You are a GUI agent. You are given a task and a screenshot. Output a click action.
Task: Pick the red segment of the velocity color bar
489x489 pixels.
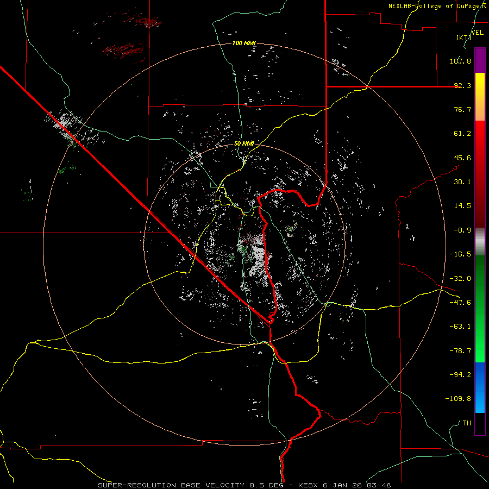480,174
